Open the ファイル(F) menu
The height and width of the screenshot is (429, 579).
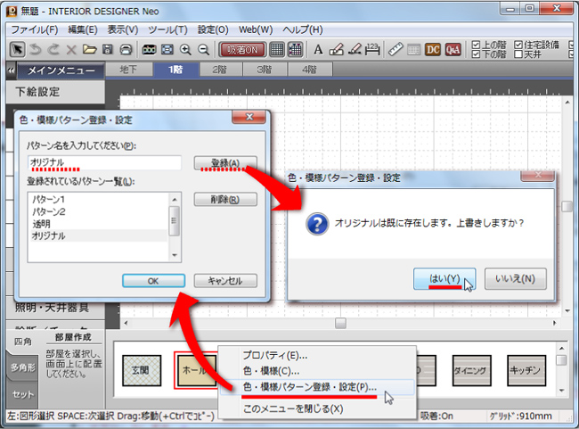coord(35,29)
